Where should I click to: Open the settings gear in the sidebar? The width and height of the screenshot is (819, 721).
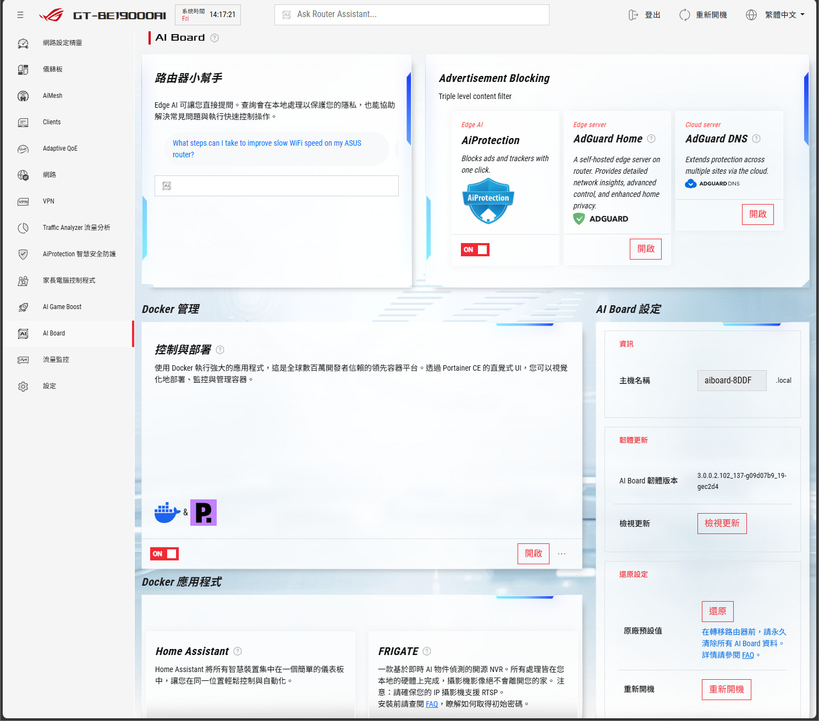point(23,386)
